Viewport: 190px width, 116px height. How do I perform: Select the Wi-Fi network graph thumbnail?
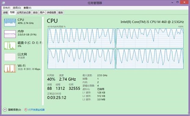(10, 69)
